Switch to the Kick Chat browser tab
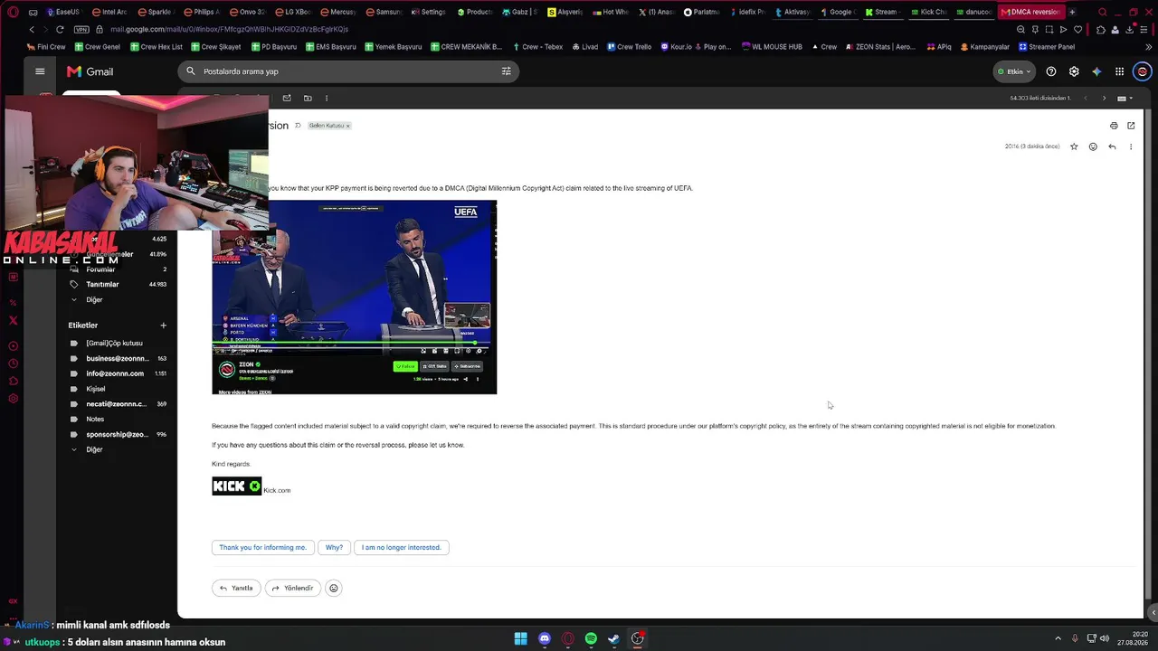 click(928, 12)
